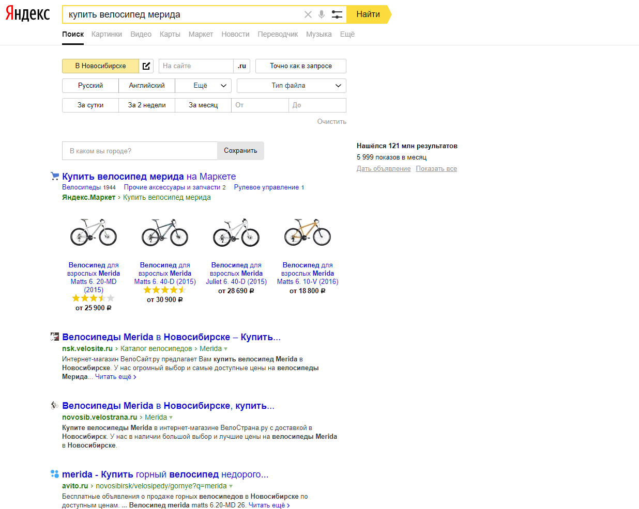This screenshot has height=509, width=639.
Task: Select the За 2 недели time filter
Action: tap(147, 105)
